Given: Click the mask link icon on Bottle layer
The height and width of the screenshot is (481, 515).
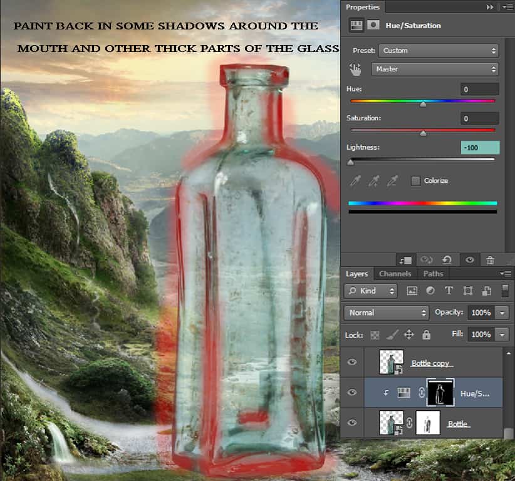Looking at the screenshot, I should [x=409, y=423].
